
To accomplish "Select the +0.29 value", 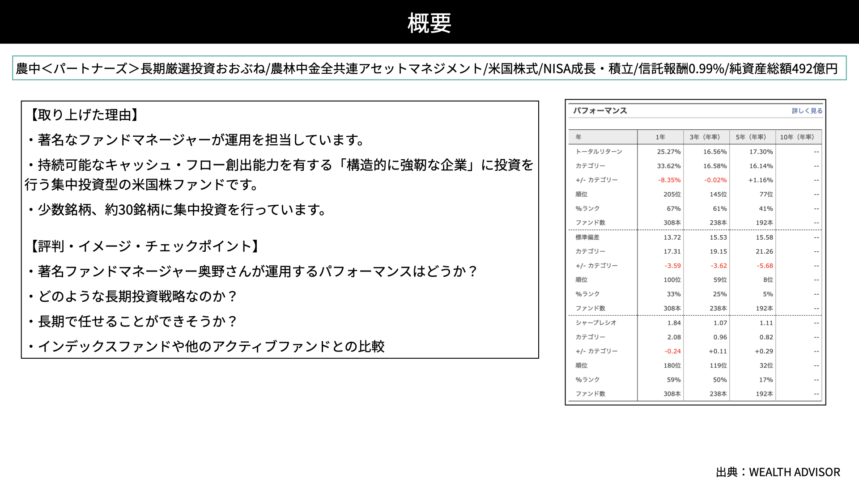I will 764,352.
